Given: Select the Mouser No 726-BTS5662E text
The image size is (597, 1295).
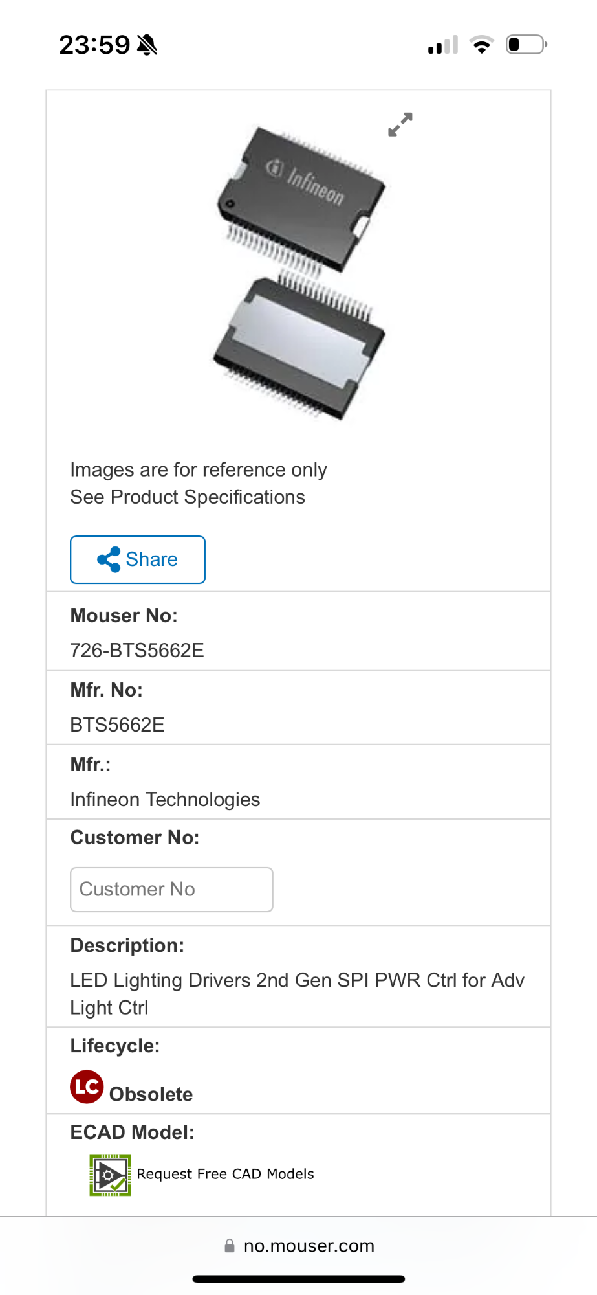Looking at the screenshot, I should [137, 650].
